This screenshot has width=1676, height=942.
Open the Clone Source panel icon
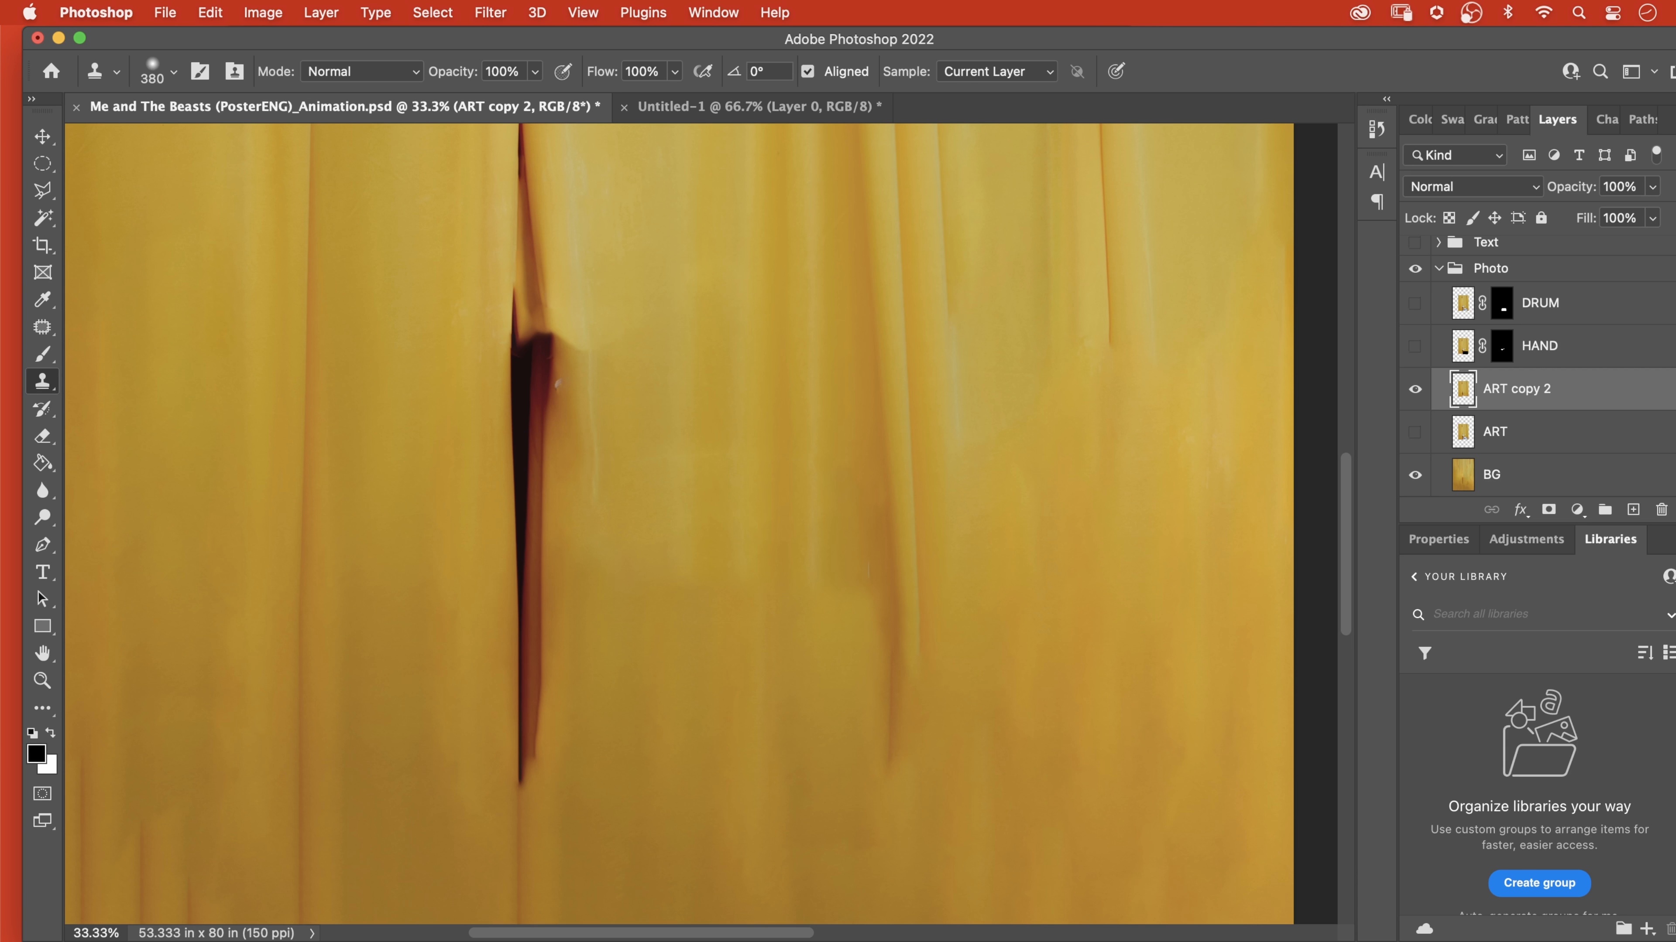click(234, 72)
